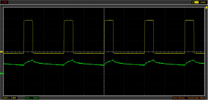Click the yellow trigger level marker at right edge
Screen dimensions: 208x100
click(x=206, y=8)
